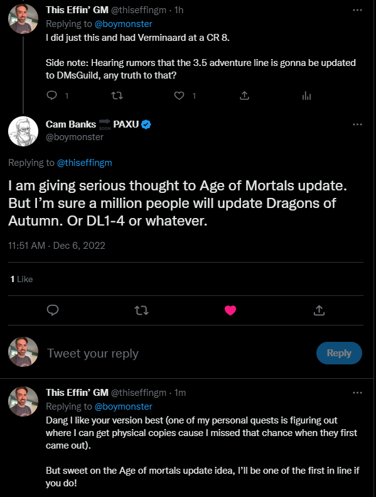View analytics icon on top tweet
The width and height of the screenshot is (376, 497).
306,96
